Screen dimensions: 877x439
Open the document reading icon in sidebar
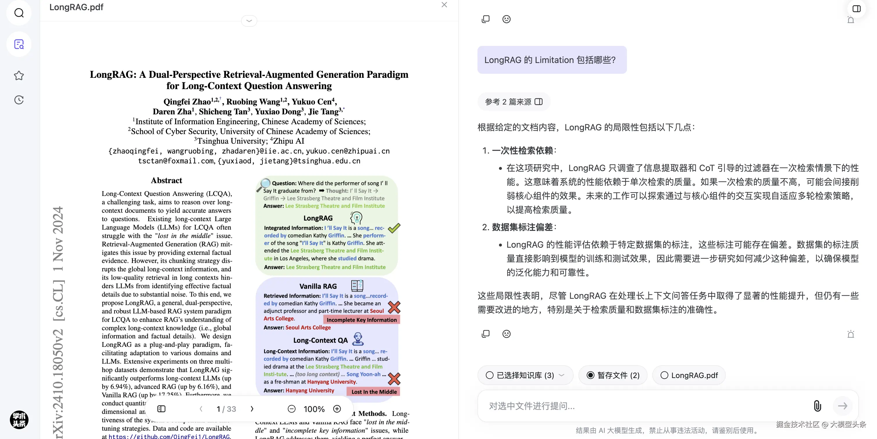click(19, 44)
